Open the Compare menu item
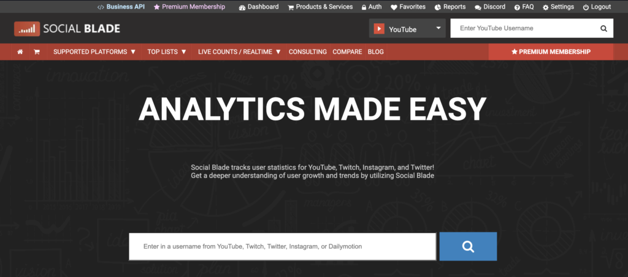 coord(347,52)
